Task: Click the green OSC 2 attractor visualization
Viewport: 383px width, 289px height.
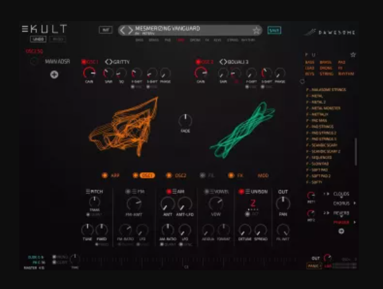Action: pos(242,131)
